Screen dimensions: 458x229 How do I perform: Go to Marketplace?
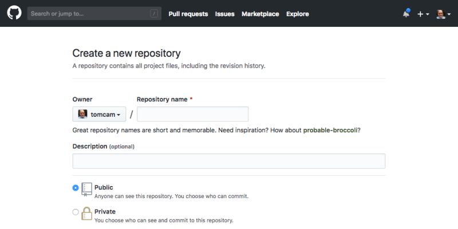(260, 14)
